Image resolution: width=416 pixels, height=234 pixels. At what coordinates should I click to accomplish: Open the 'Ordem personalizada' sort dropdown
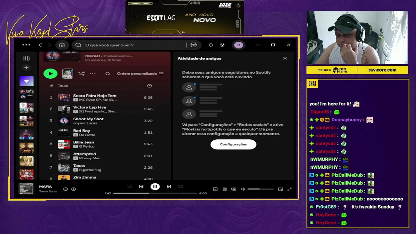tap(140, 74)
